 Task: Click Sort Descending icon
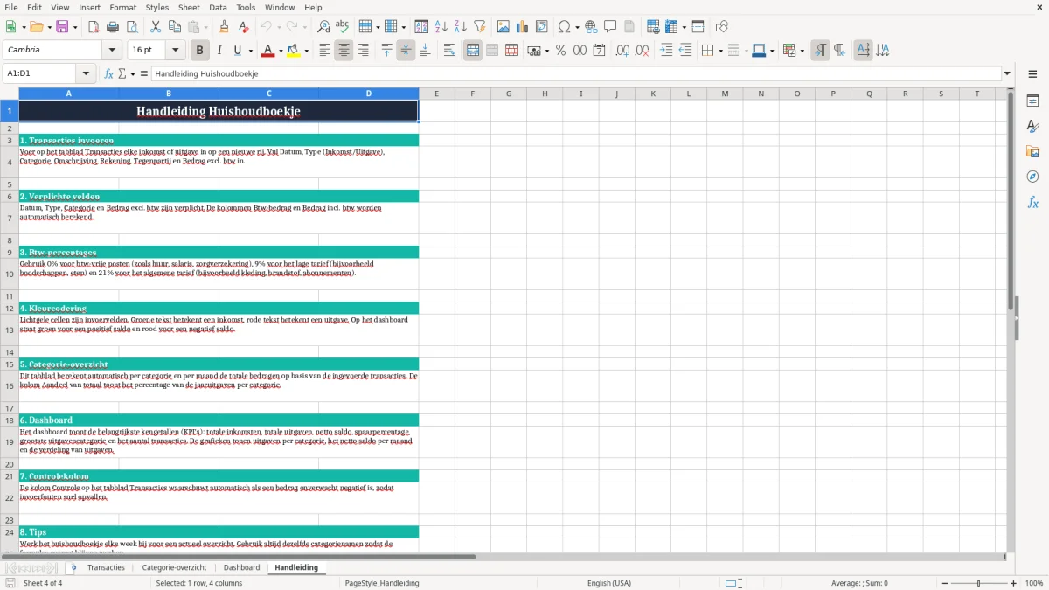point(461,27)
